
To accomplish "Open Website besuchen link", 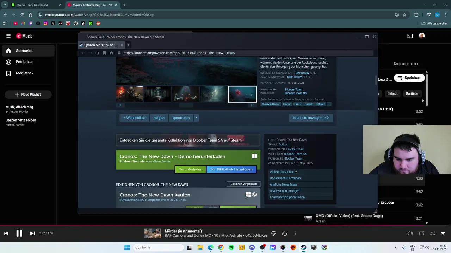I will tap(300, 172).
